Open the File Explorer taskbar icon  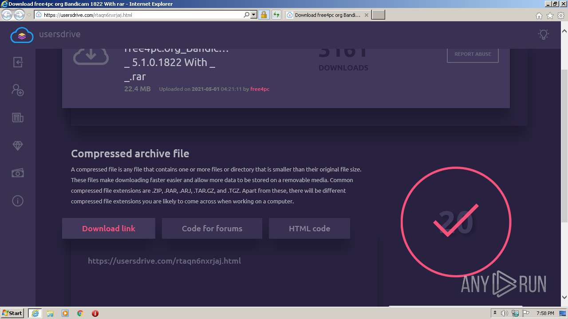[x=50, y=313]
